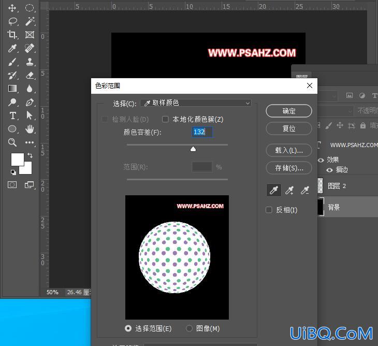This screenshot has width=378, height=346.
Task: Select the Hand tool
Action: point(30,129)
